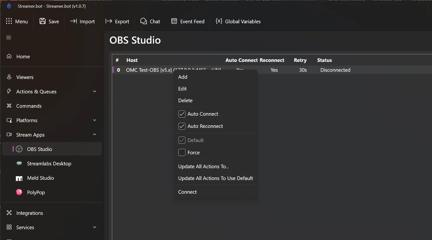Click the Meld Studio logo icon
The height and width of the screenshot is (240, 432).
[x=19, y=178]
